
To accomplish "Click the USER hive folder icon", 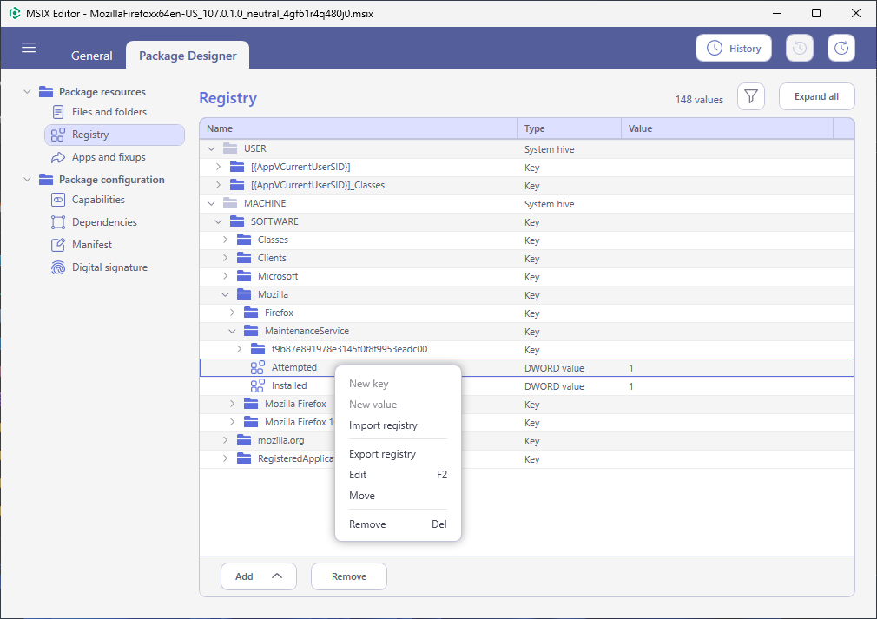I will 230,148.
